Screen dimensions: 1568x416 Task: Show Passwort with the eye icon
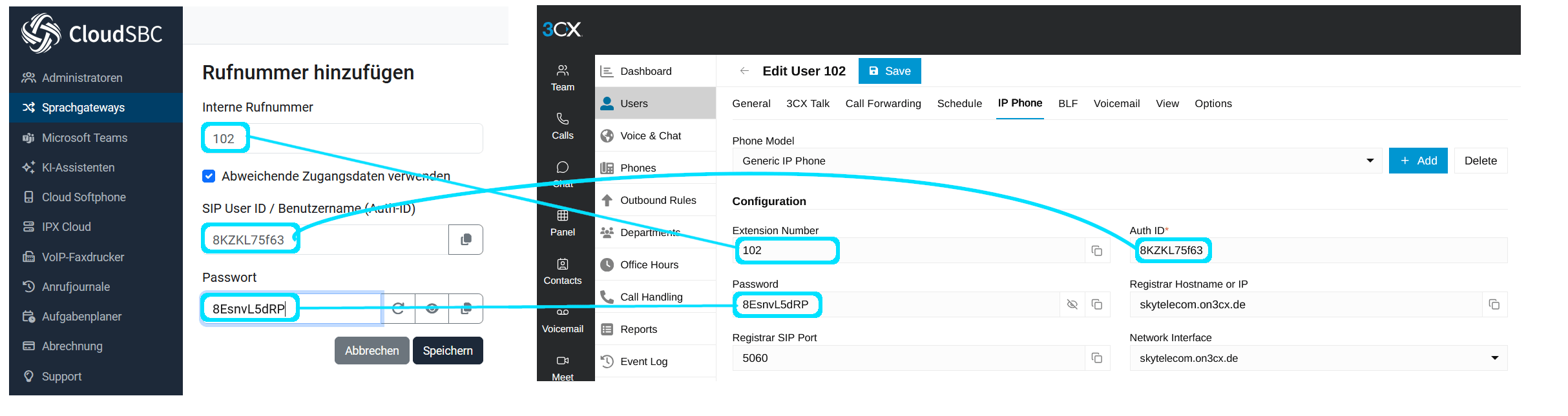pos(432,308)
